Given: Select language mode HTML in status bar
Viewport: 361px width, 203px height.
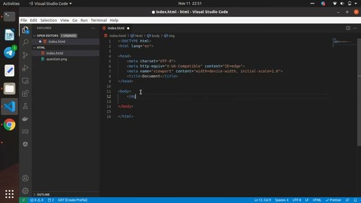Looking at the screenshot, I should [x=317, y=200].
